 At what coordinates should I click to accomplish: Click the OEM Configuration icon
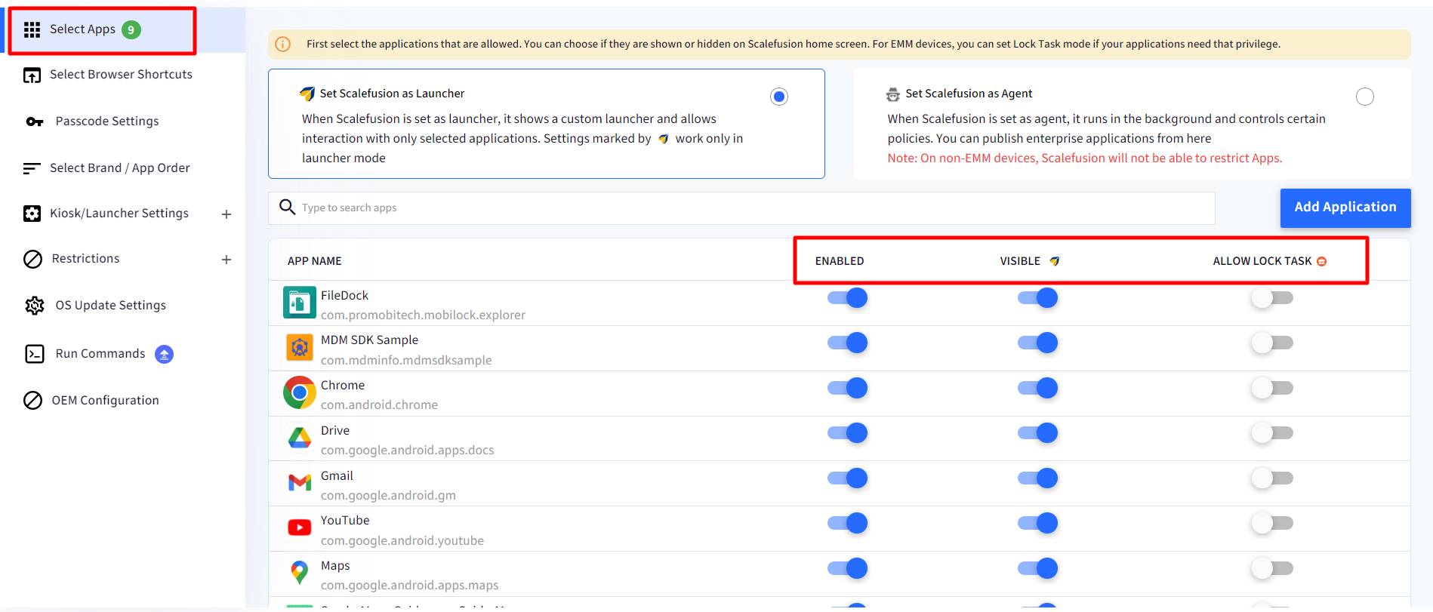pyautogui.click(x=32, y=401)
